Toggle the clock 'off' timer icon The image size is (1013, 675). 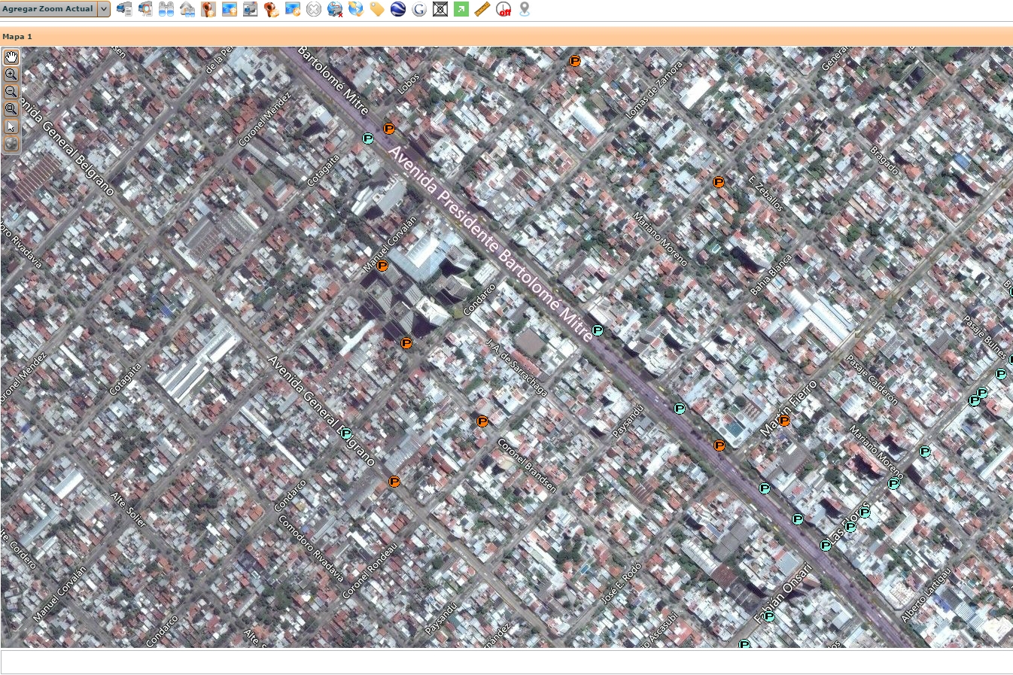[x=503, y=9]
